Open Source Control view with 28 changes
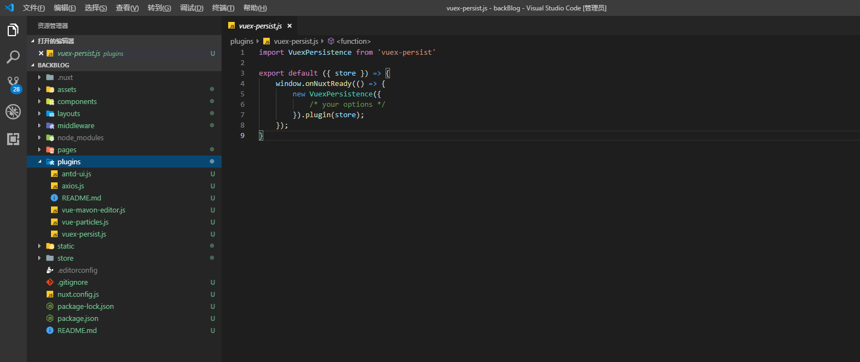Image resolution: width=860 pixels, height=362 pixels. (x=13, y=84)
